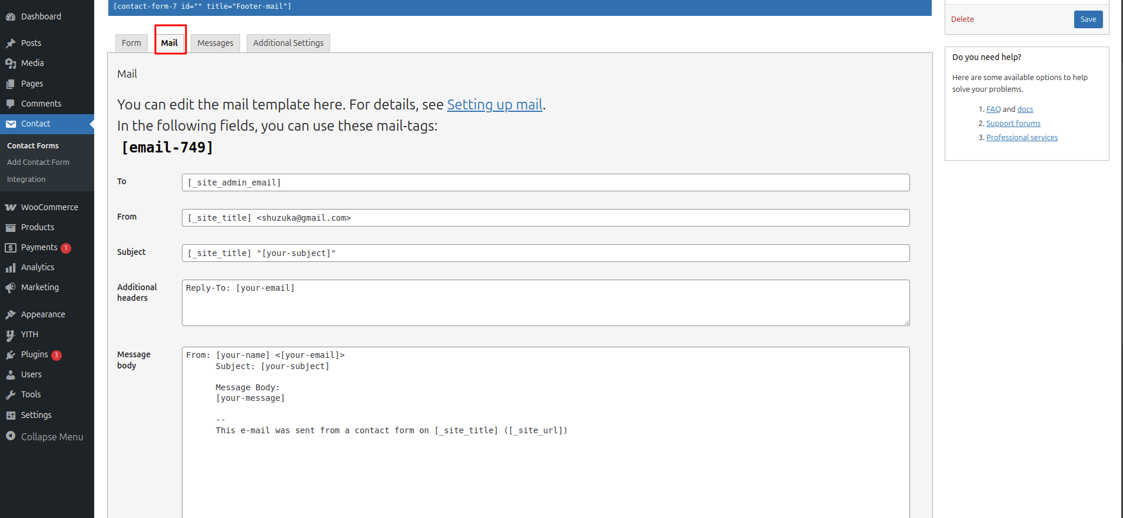Click the [email-749] mail-tag
This screenshot has height=518, width=1123.
[x=167, y=148]
